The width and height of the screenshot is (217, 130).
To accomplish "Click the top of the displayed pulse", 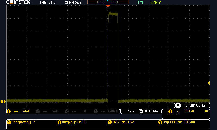I will point(113,14).
